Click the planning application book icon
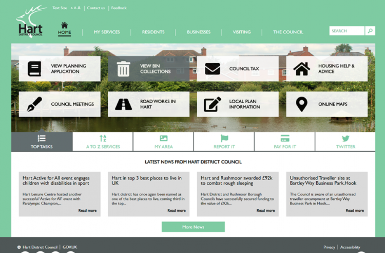This screenshot has width=385, height=253. 35,69
